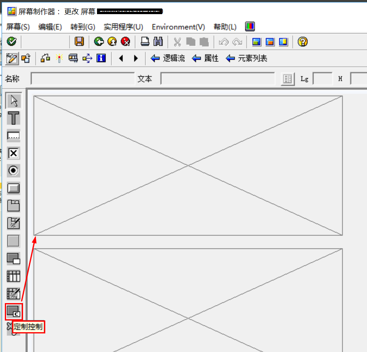Image resolution: width=367 pixels, height=352 pixels.
Task: Undo the last change
Action: 224,42
